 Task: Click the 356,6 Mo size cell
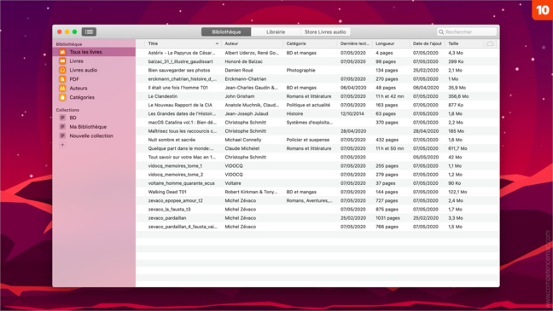458,96
